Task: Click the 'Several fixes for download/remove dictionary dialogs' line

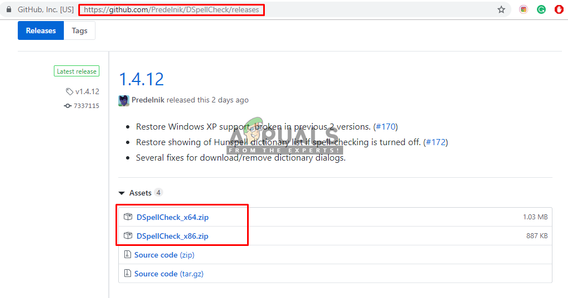Action: [241, 158]
